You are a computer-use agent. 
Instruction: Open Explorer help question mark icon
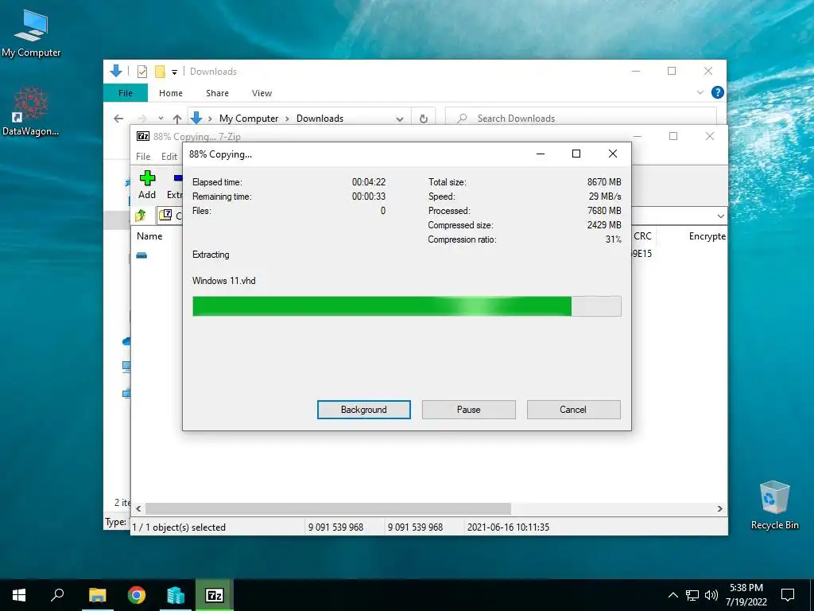(718, 92)
